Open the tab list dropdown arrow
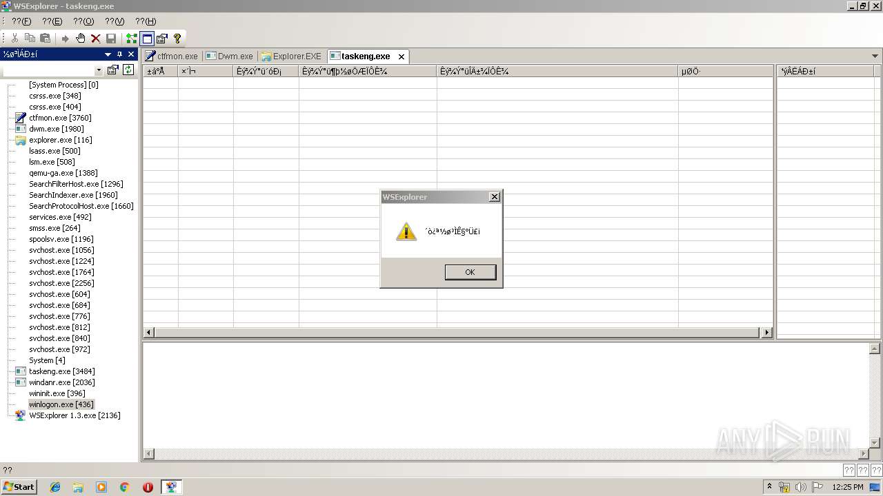 (875, 56)
